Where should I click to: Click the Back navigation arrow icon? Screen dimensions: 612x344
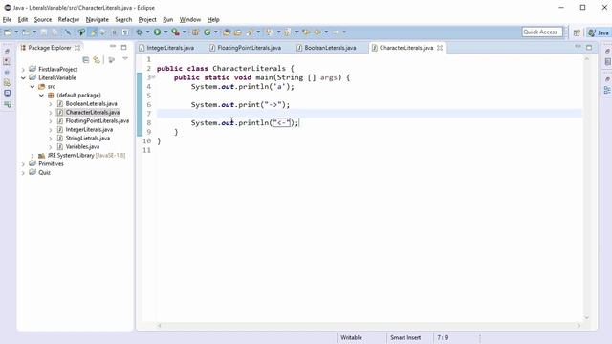[x=317, y=32]
